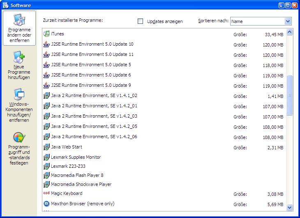The image size is (300, 218).
Task: Close the Software window
Action: pos(294,5)
